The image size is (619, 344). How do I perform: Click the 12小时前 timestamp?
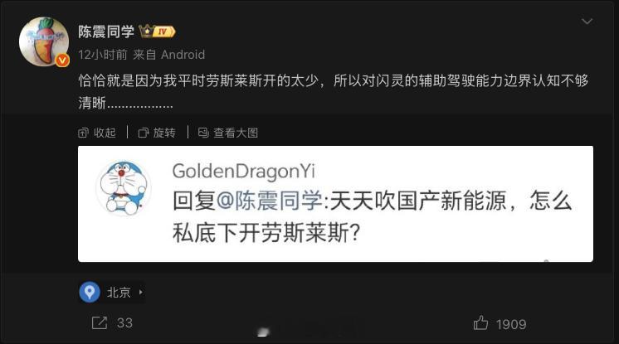coord(103,55)
